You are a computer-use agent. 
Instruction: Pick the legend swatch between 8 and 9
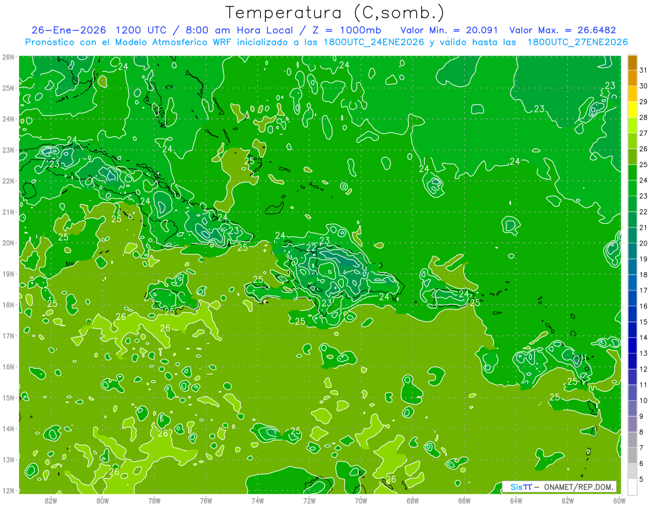click(633, 424)
